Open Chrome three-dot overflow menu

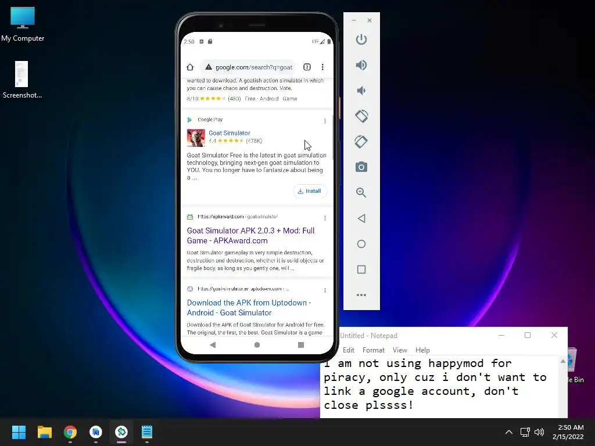point(322,67)
